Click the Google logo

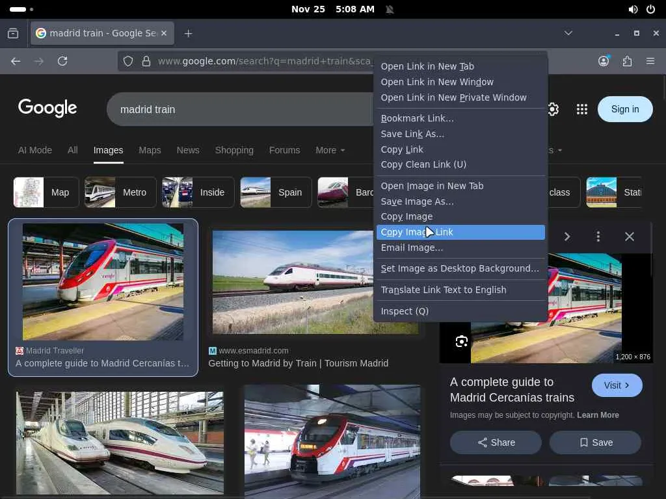point(47,109)
